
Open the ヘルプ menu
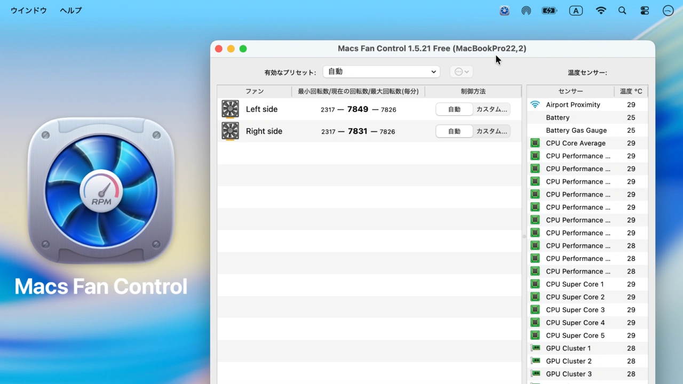pos(71,11)
